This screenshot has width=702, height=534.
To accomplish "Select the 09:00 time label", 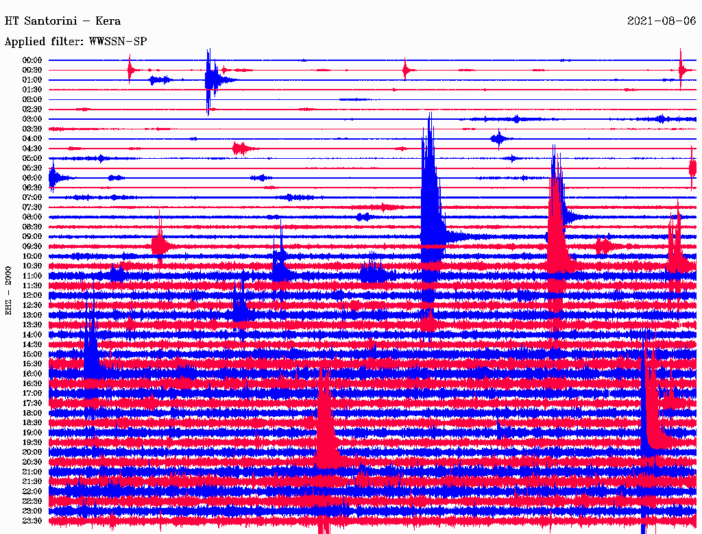I will click(x=32, y=237).
